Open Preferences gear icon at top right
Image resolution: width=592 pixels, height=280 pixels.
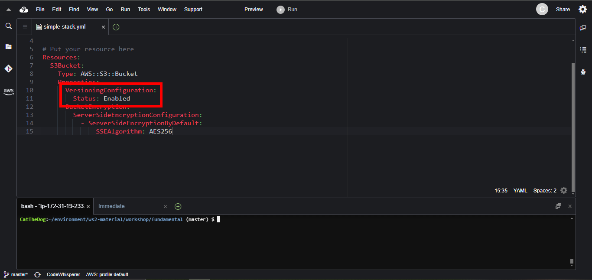pyautogui.click(x=582, y=10)
